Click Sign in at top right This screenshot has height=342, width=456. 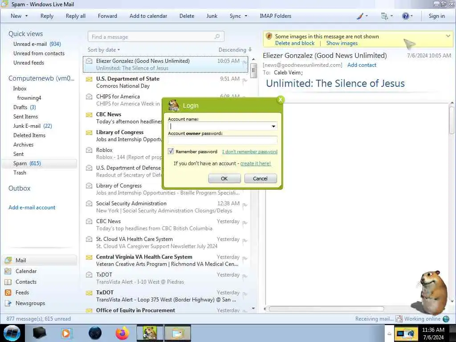[436, 16]
